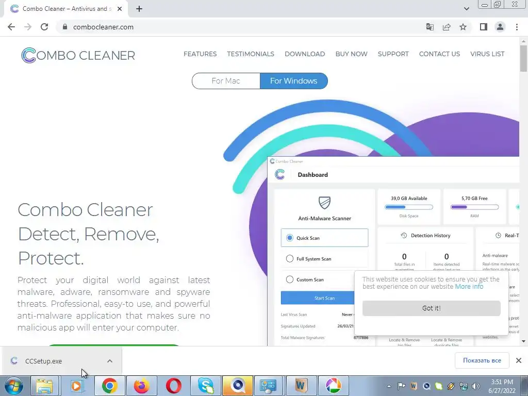Click the Dashboard logo in the app preview
The image size is (528, 396).
[x=280, y=174]
